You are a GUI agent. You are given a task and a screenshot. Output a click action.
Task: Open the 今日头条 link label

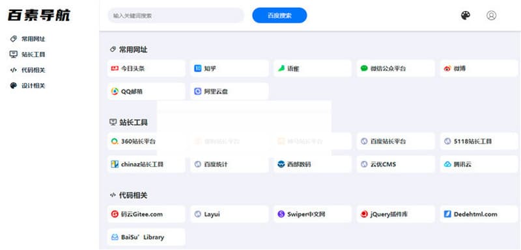(133, 69)
